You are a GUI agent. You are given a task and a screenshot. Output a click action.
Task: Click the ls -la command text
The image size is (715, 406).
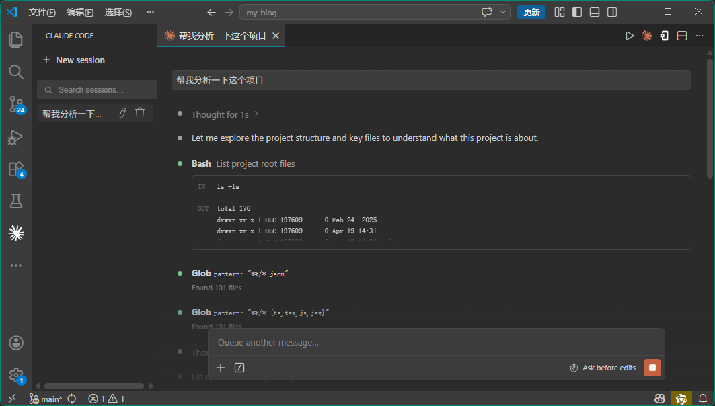pos(228,186)
